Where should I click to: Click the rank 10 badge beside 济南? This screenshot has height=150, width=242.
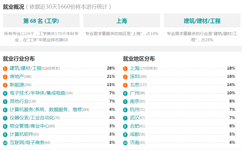click(x=125, y=143)
